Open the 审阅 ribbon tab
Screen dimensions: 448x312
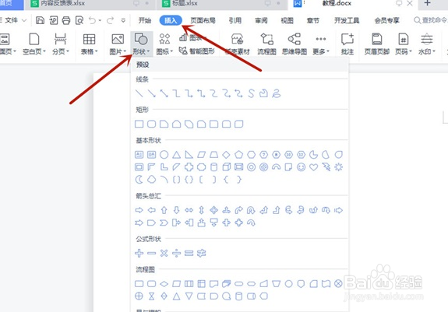point(261,20)
